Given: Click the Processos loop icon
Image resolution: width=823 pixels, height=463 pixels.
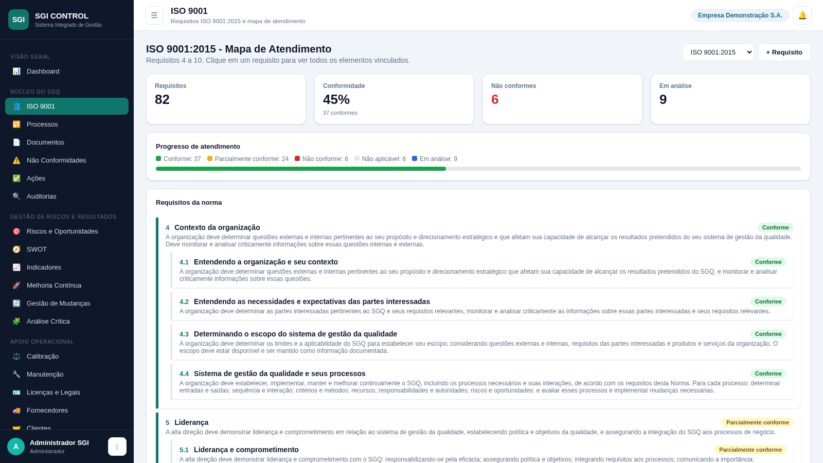Looking at the screenshot, I should (x=16, y=124).
